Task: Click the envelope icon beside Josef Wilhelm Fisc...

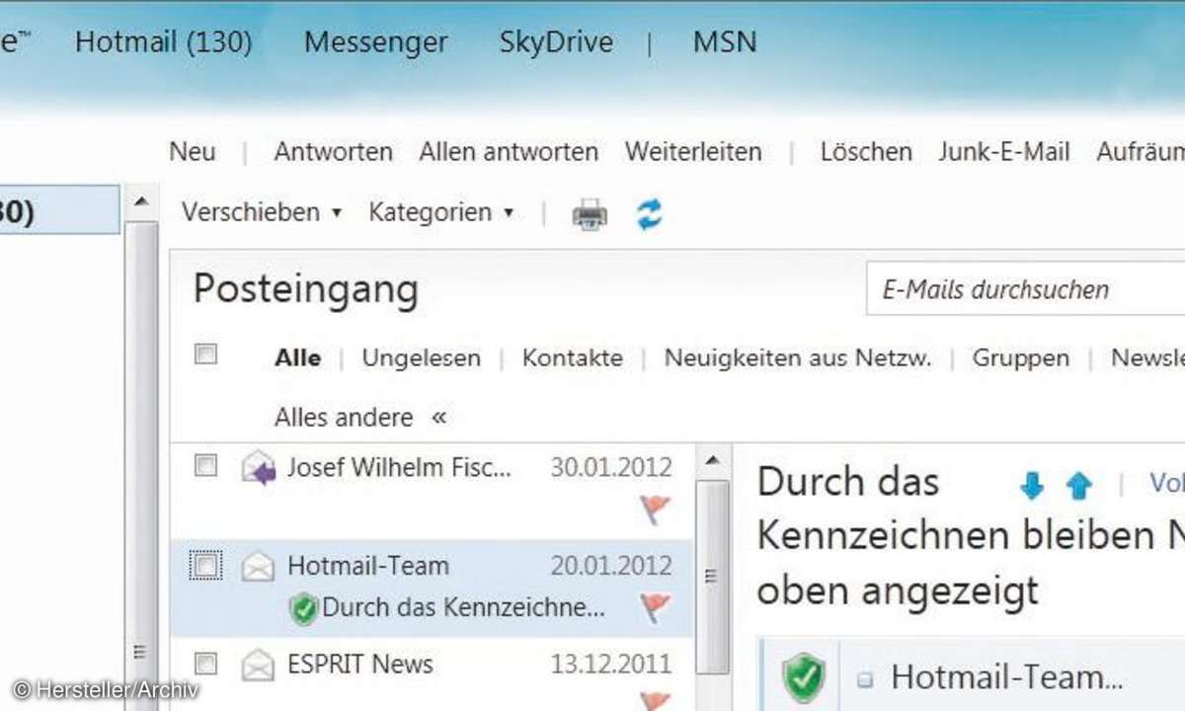Action: 258,468
